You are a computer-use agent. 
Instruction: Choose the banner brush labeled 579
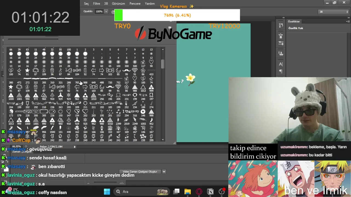click(19, 113)
